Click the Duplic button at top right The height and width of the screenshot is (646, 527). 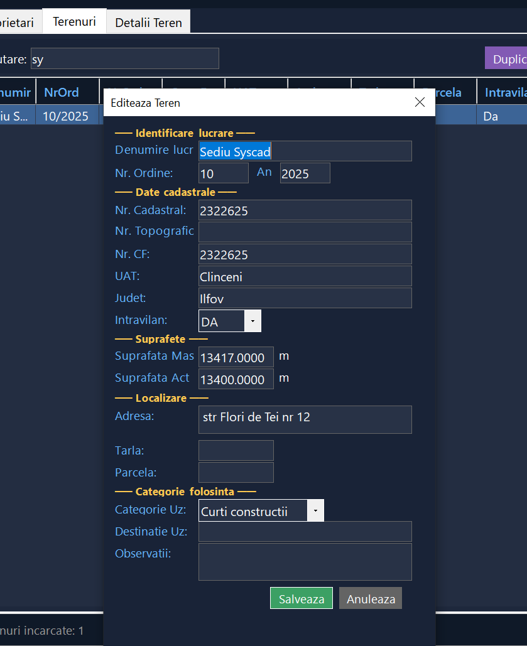pos(506,58)
